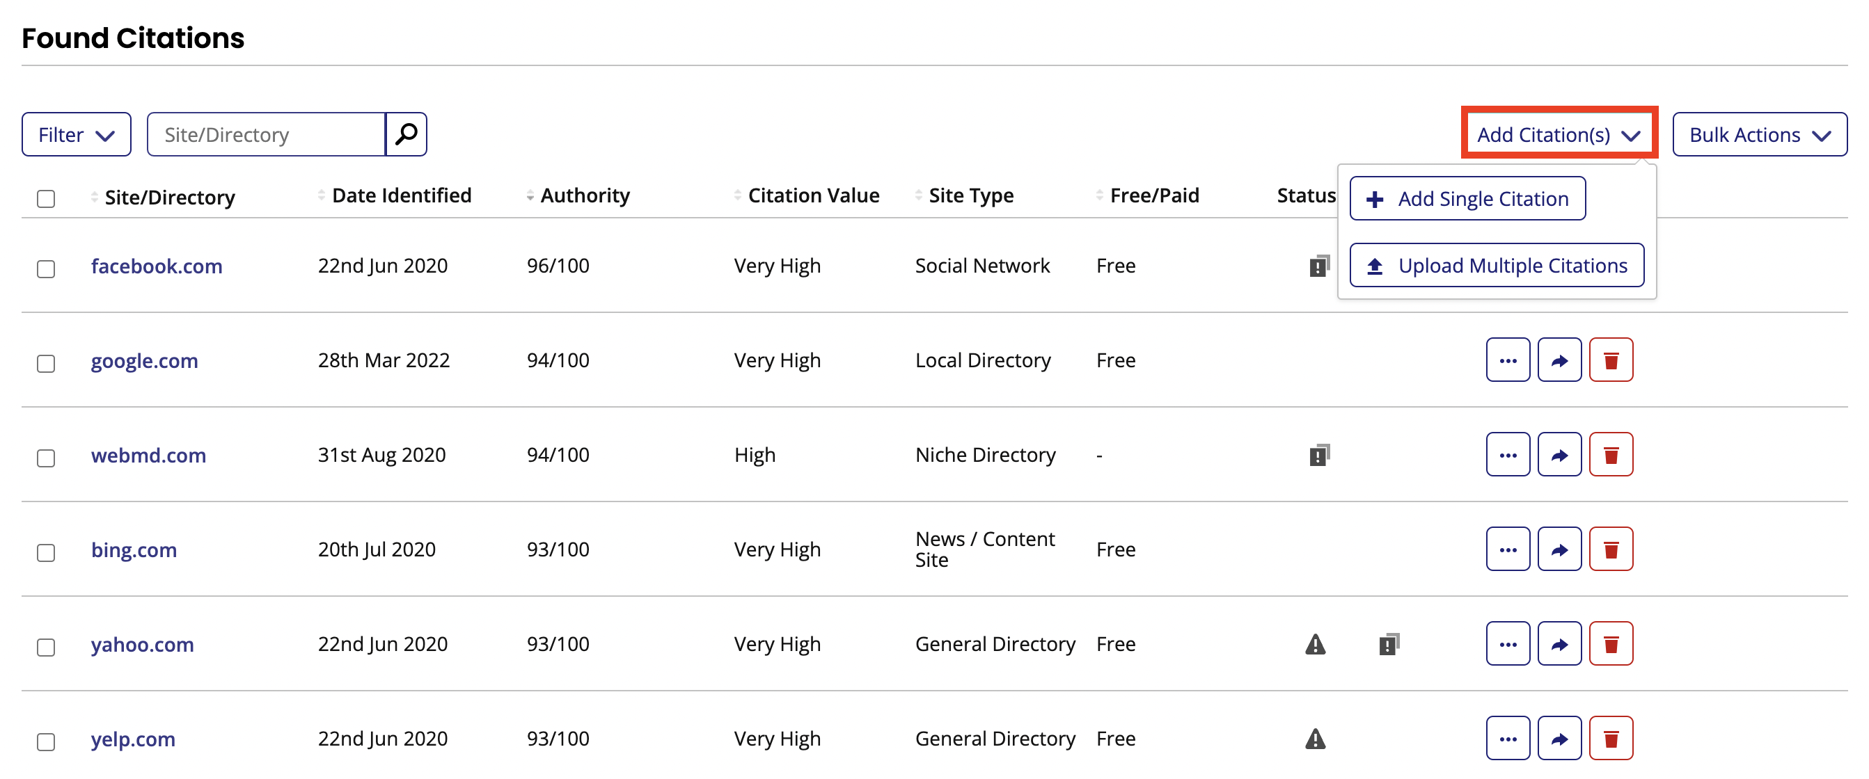1869x779 pixels.
Task: Focus the Site/Directory search field
Action: tap(267, 134)
